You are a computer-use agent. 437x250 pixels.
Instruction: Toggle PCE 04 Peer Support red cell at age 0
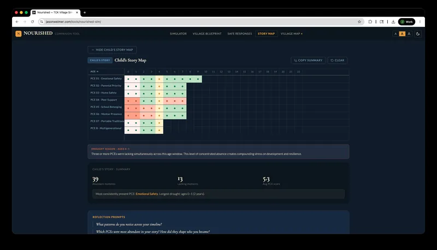click(x=128, y=100)
